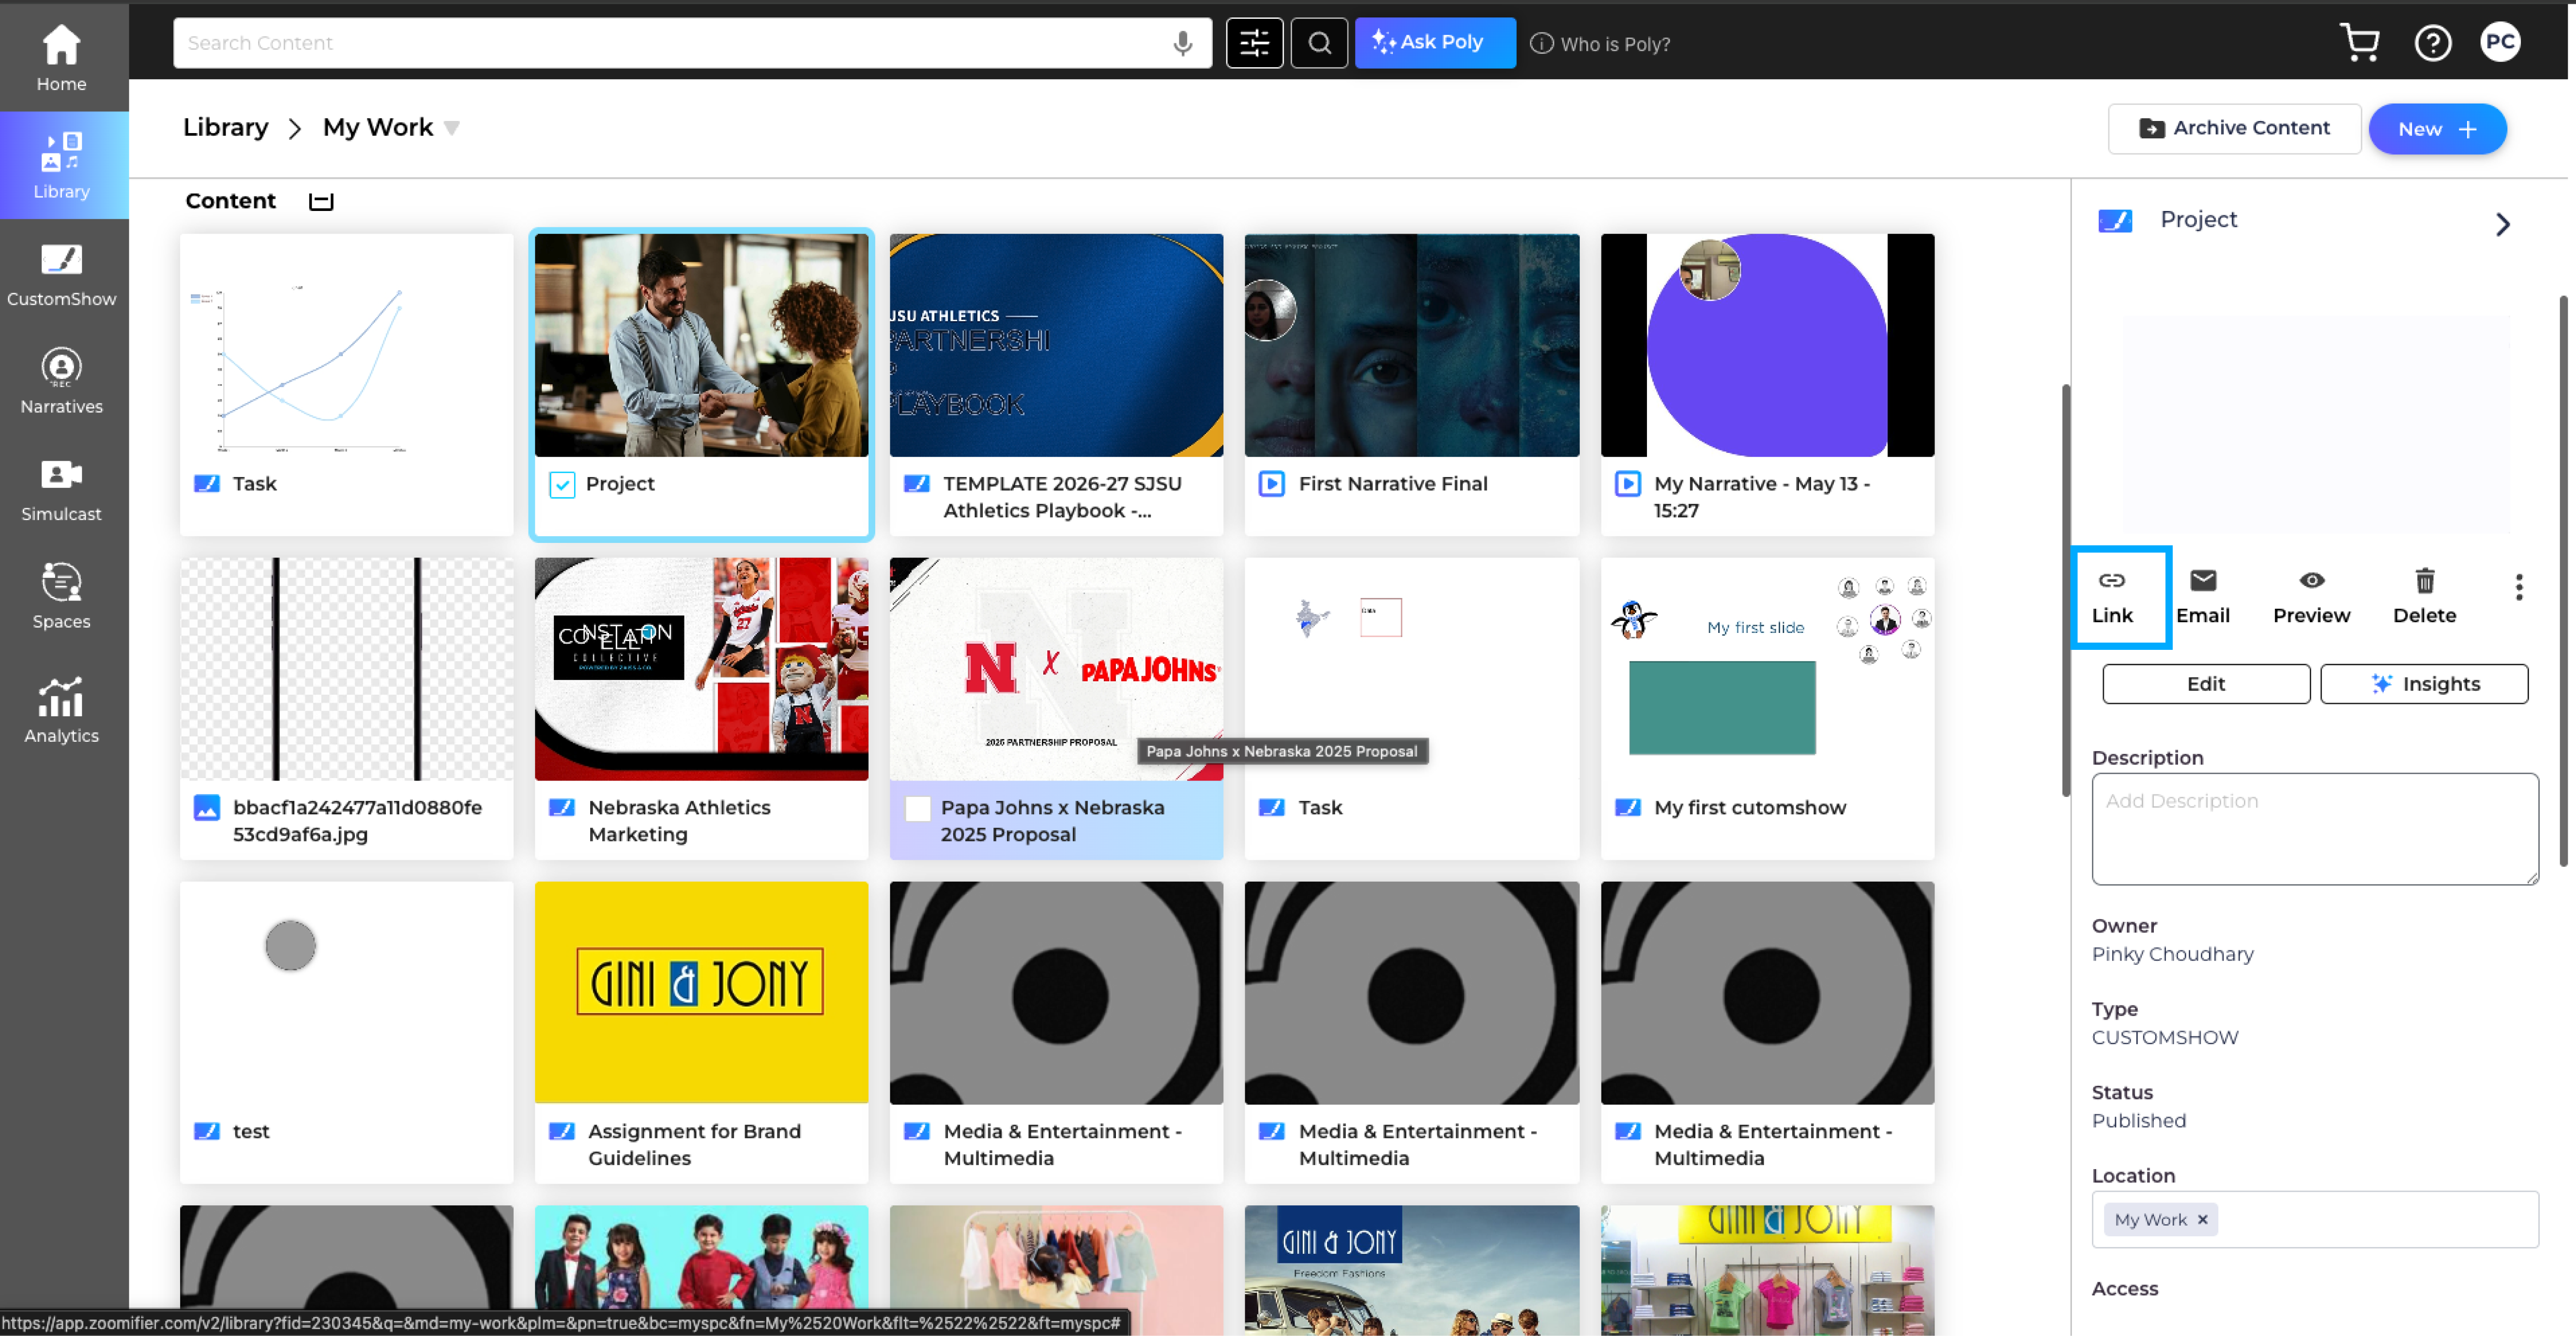Uncheck the Project card checkbox

(x=562, y=485)
